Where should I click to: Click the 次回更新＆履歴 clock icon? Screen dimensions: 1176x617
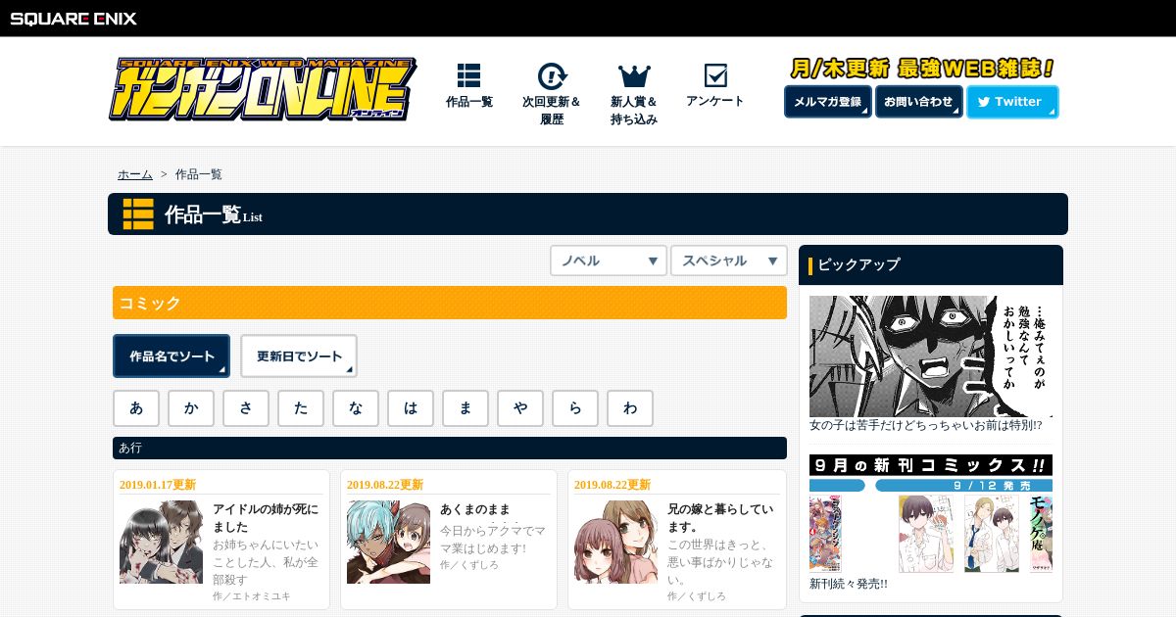[552, 75]
